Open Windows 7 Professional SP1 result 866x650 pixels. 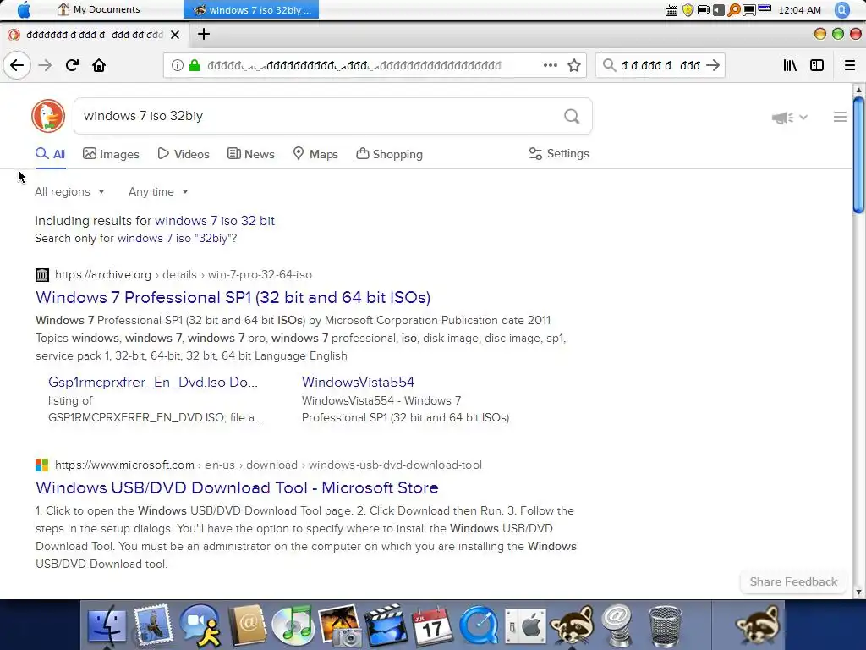pos(233,297)
